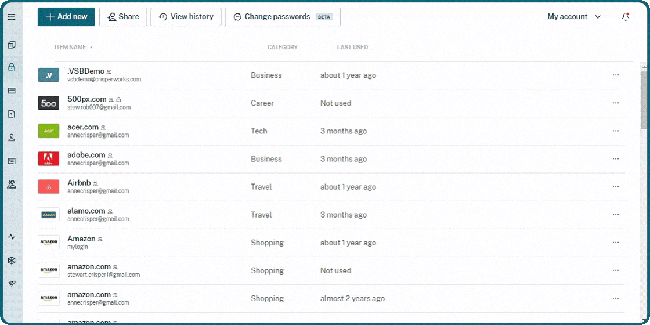Open more options for adobe.com row

tap(616, 159)
